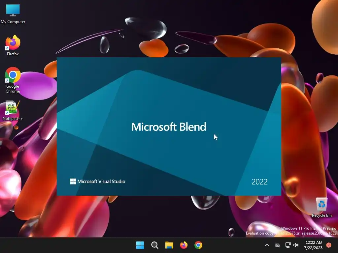Viewport: 338px width, 253px height.
Task: Click the Windows logo on the Blend splash
Action: point(73,182)
